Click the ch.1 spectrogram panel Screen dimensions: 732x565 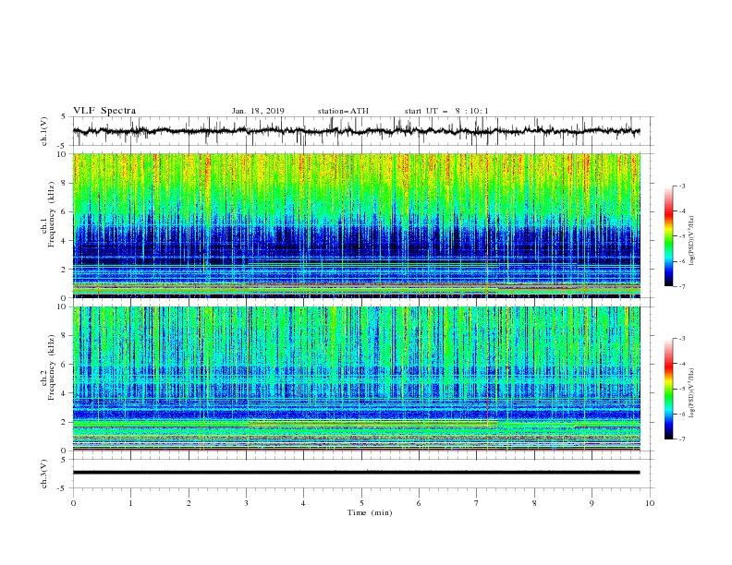357,225
